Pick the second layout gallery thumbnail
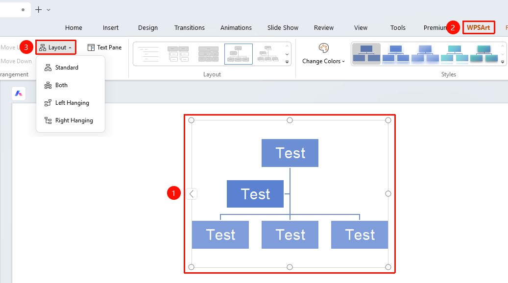The width and height of the screenshot is (508, 283). click(x=178, y=54)
